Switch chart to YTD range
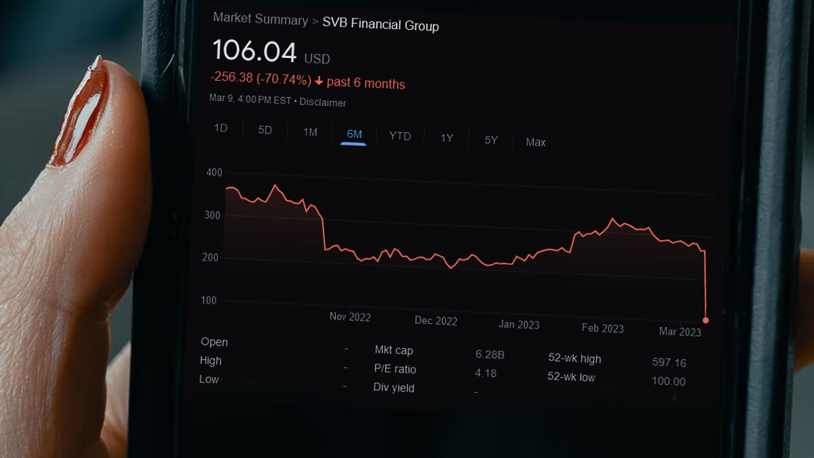The image size is (814, 458). click(x=400, y=136)
